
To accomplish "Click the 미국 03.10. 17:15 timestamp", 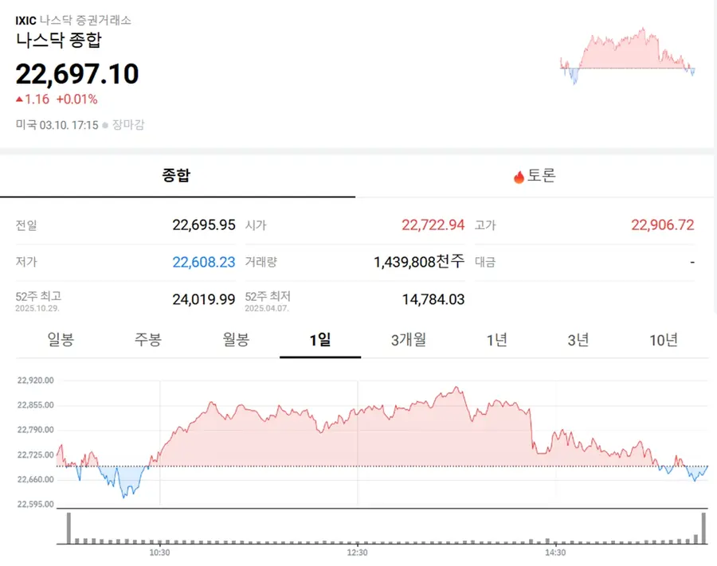I will point(57,125).
